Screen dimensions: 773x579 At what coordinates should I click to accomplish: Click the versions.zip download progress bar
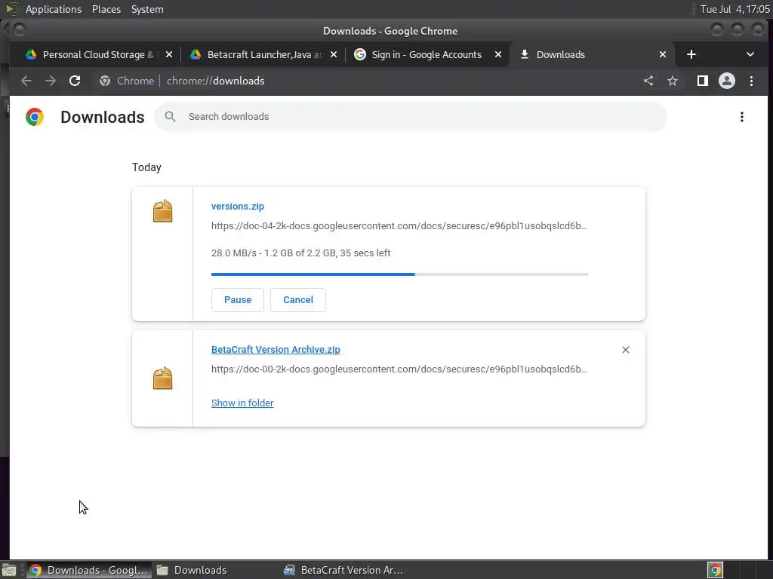399,274
